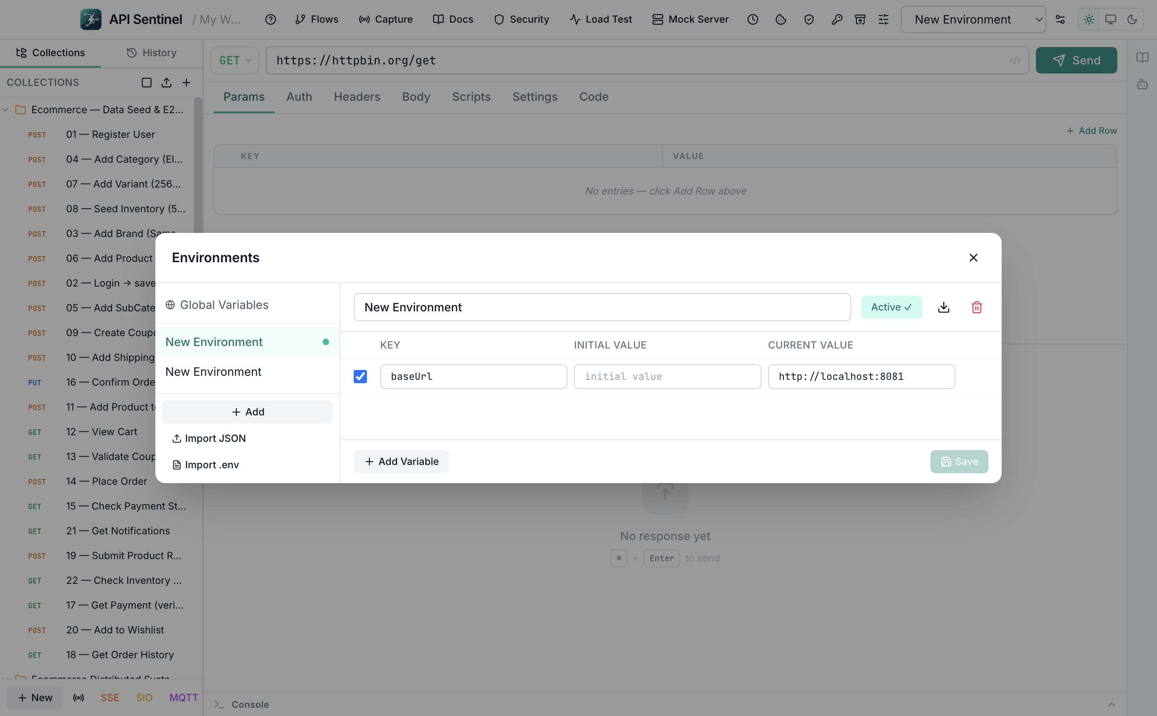The height and width of the screenshot is (716, 1157).
Task: Open Docs from top navigation
Action: [453, 19]
